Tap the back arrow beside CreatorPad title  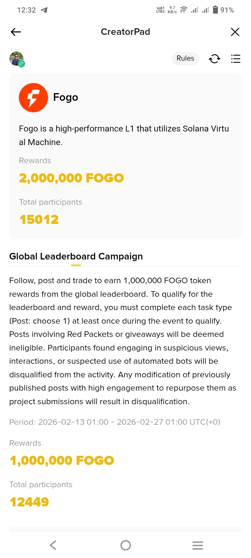tap(16, 32)
